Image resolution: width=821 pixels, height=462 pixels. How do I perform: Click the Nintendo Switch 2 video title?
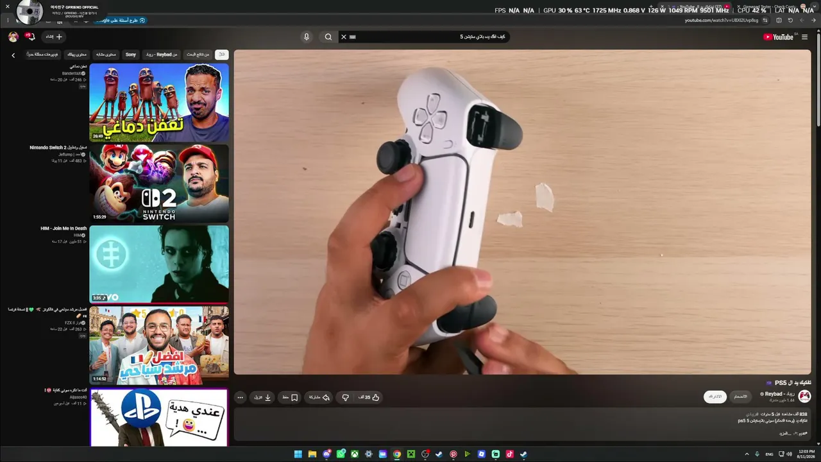pyautogui.click(x=58, y=148)
